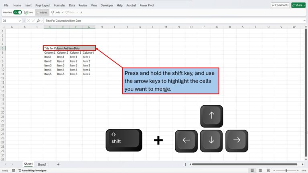Select column M header
The height and width of the screenshot is (173, 308).
[x=166, y=27]
